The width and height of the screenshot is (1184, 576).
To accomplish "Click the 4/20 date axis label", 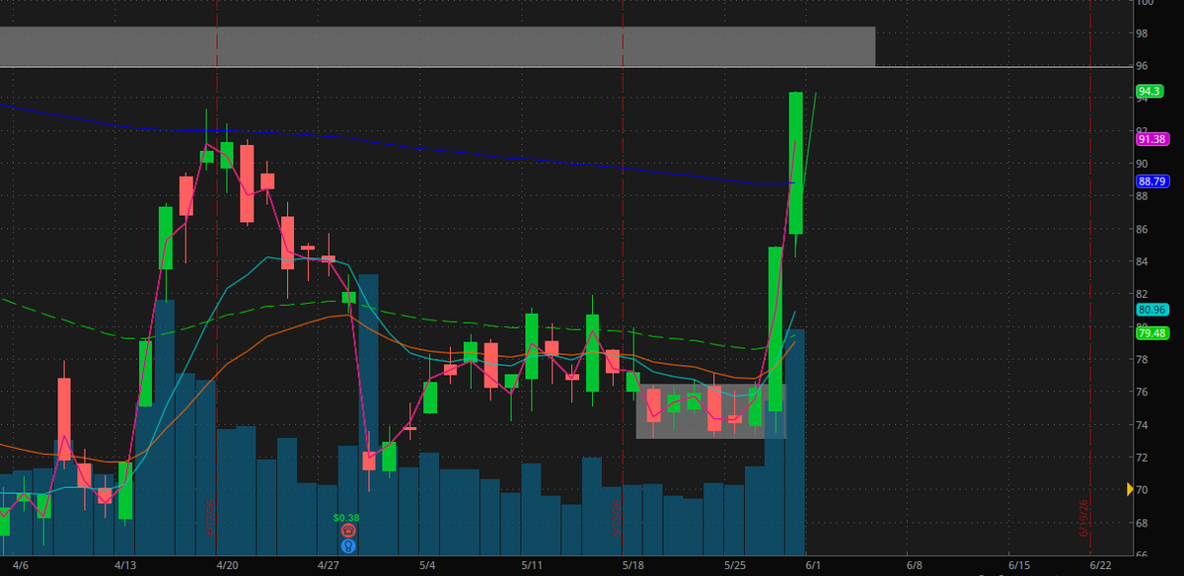I will point(227,566).
